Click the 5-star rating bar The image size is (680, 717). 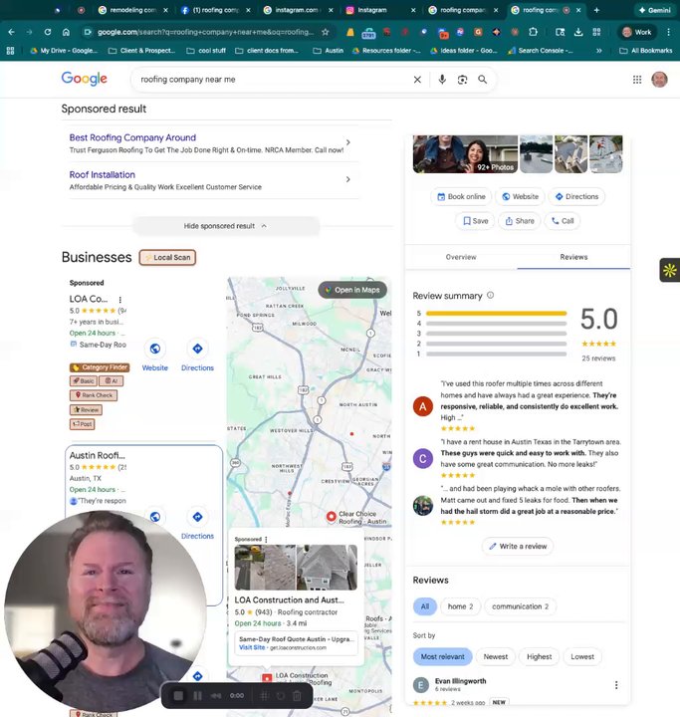(x=496, y=314)
